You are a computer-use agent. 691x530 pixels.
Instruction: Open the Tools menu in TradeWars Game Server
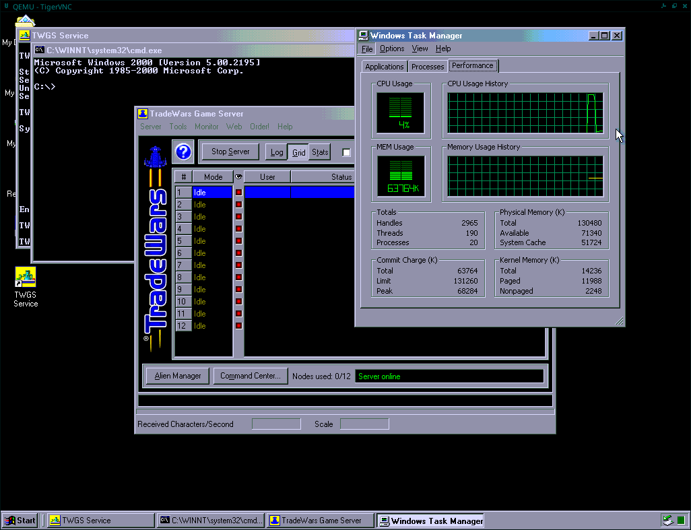178,127
